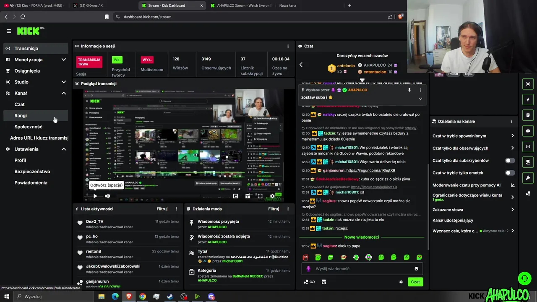Viewport: 537px width, 302px height.
Task: Unpin the pinned chat message
Action: point(409,90)
